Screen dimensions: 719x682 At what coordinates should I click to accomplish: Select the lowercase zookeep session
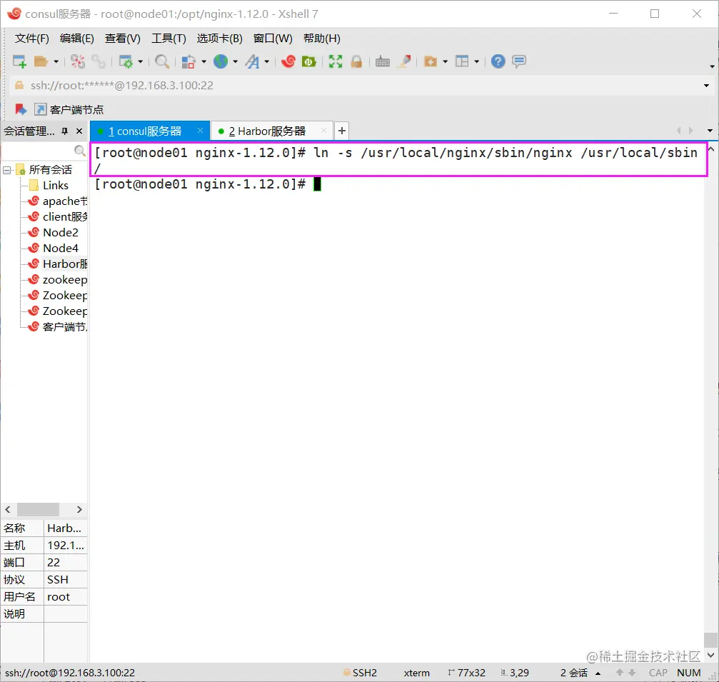coord(58,279)
